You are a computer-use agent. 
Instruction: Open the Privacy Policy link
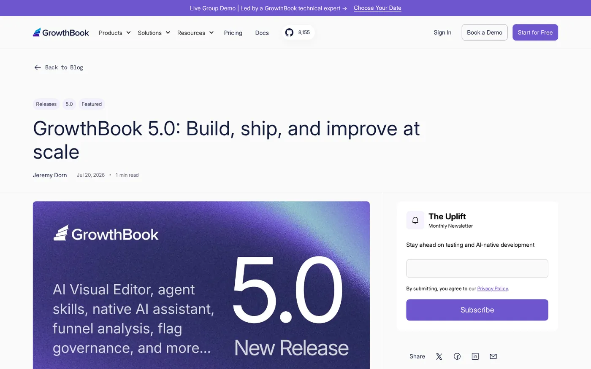493,288
